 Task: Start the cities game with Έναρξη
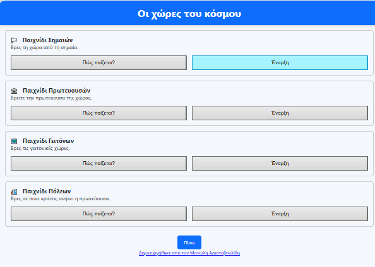280,214
